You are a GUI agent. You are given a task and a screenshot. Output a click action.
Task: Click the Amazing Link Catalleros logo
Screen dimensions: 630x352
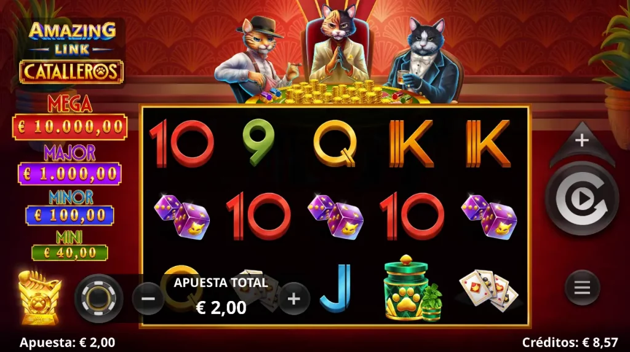click(x=72, y=53)
